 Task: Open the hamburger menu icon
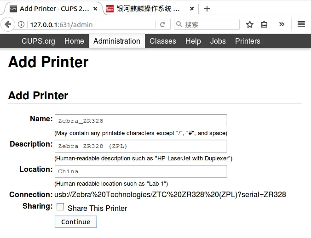[x=301, y=24]
